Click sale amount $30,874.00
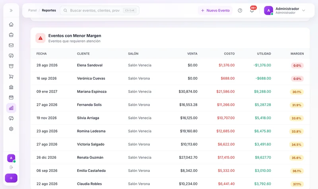Screen dimensions: 318x189 (x=188, y=92)
